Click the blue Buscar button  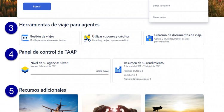click(x=37, y=7)
